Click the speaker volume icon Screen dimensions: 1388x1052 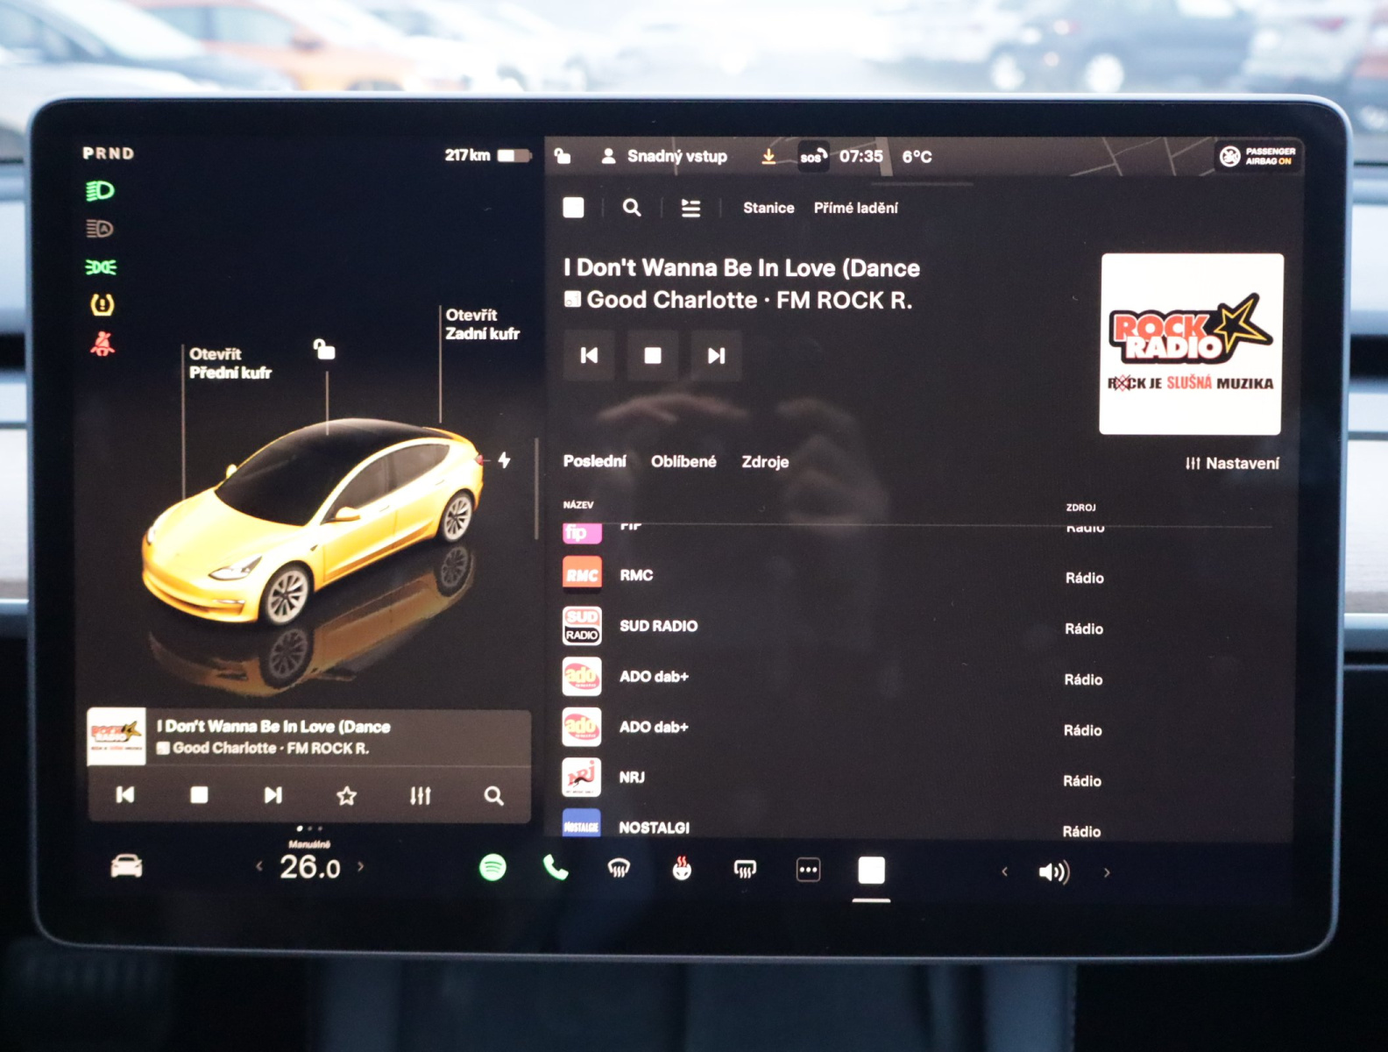point(1053,872)
